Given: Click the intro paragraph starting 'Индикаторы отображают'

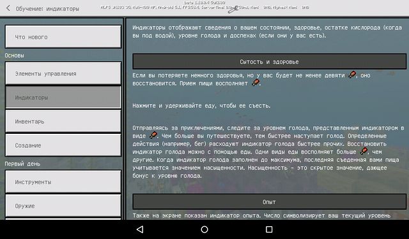Looking at the screenshot, I should 267,31.
